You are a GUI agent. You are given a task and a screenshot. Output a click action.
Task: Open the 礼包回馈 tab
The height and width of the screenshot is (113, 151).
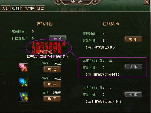pyautogui.click(x=28, y=9)
